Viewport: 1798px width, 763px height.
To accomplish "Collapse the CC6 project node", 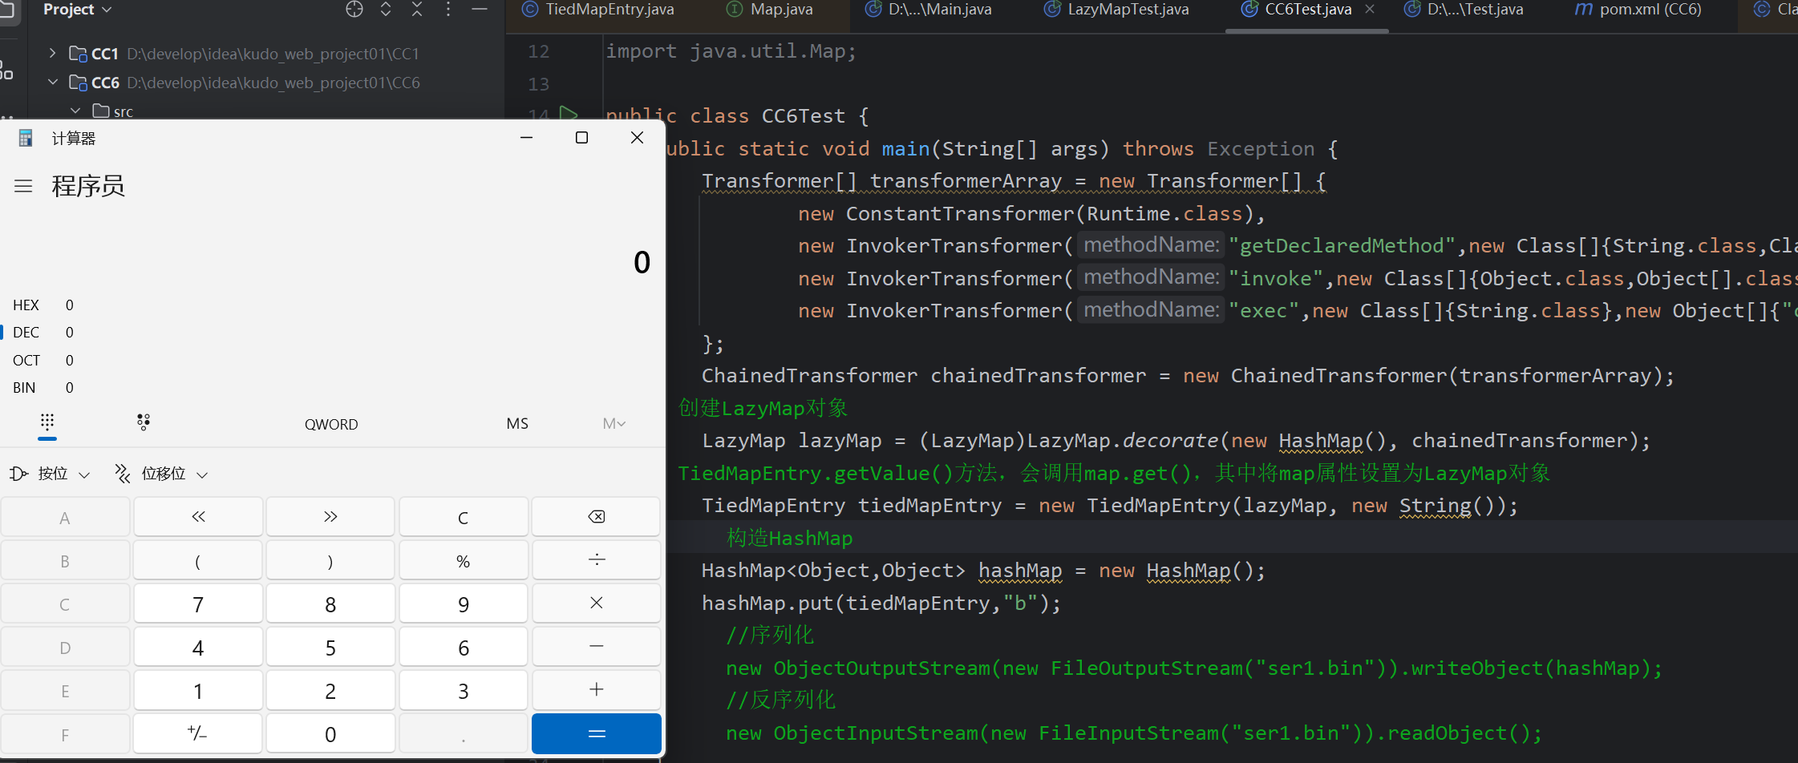I will (x=52, y=83).
